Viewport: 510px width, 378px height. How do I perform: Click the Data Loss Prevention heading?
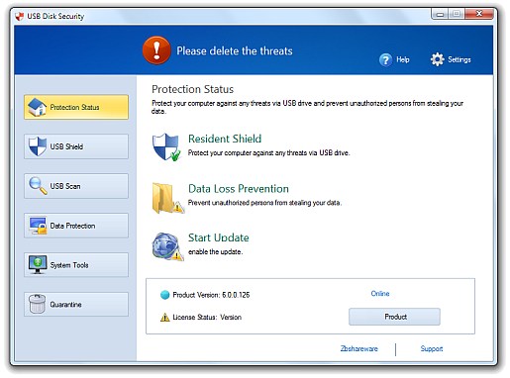click(x=239, y=189)
